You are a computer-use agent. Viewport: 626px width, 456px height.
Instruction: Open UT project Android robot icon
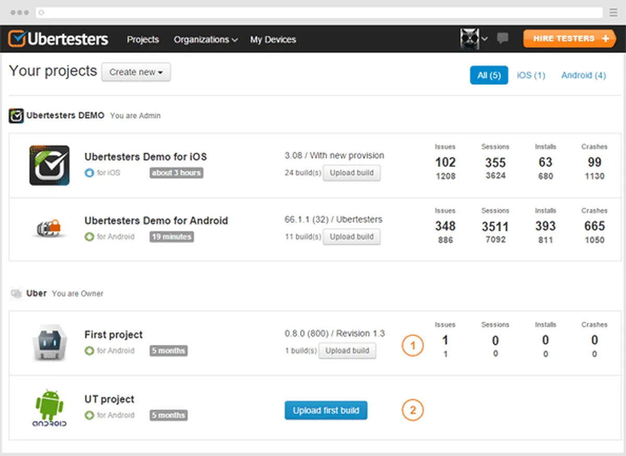[x=50, y=408]
